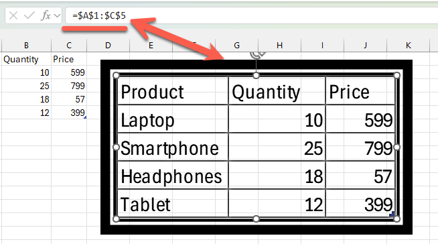Viewport: 438px width, 244px height.
Task: Select the worksheet cell with value 10 in column B
Action: tap(26, 72)
